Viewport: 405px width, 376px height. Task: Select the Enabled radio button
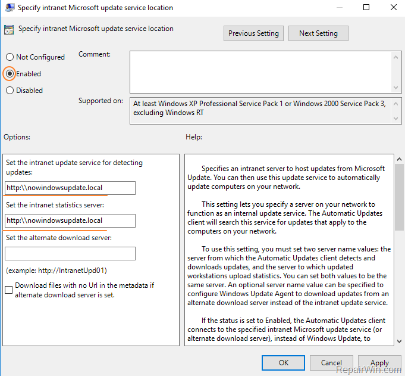click(10, 74)
